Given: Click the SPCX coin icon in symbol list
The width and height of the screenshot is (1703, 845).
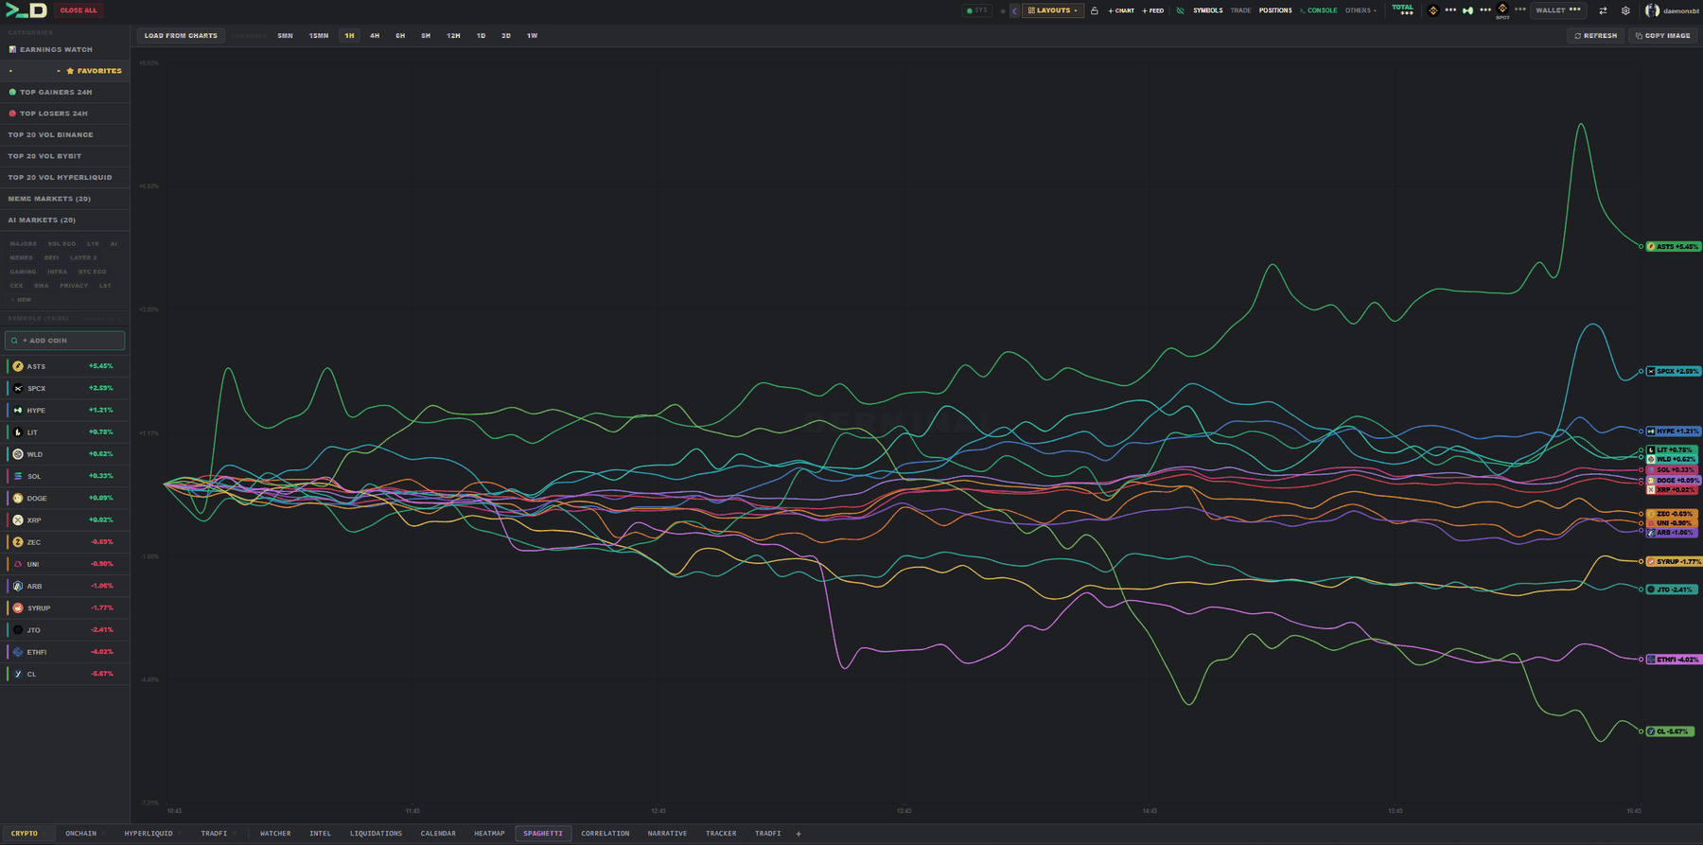Looking at the screenshot, I should [18, 388].
